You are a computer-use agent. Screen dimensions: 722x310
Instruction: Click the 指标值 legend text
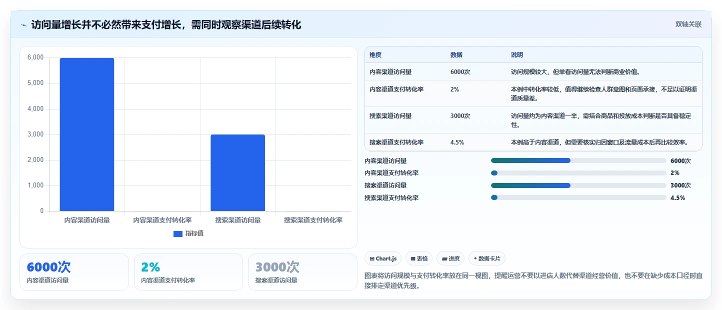click(x=194, y=233)
